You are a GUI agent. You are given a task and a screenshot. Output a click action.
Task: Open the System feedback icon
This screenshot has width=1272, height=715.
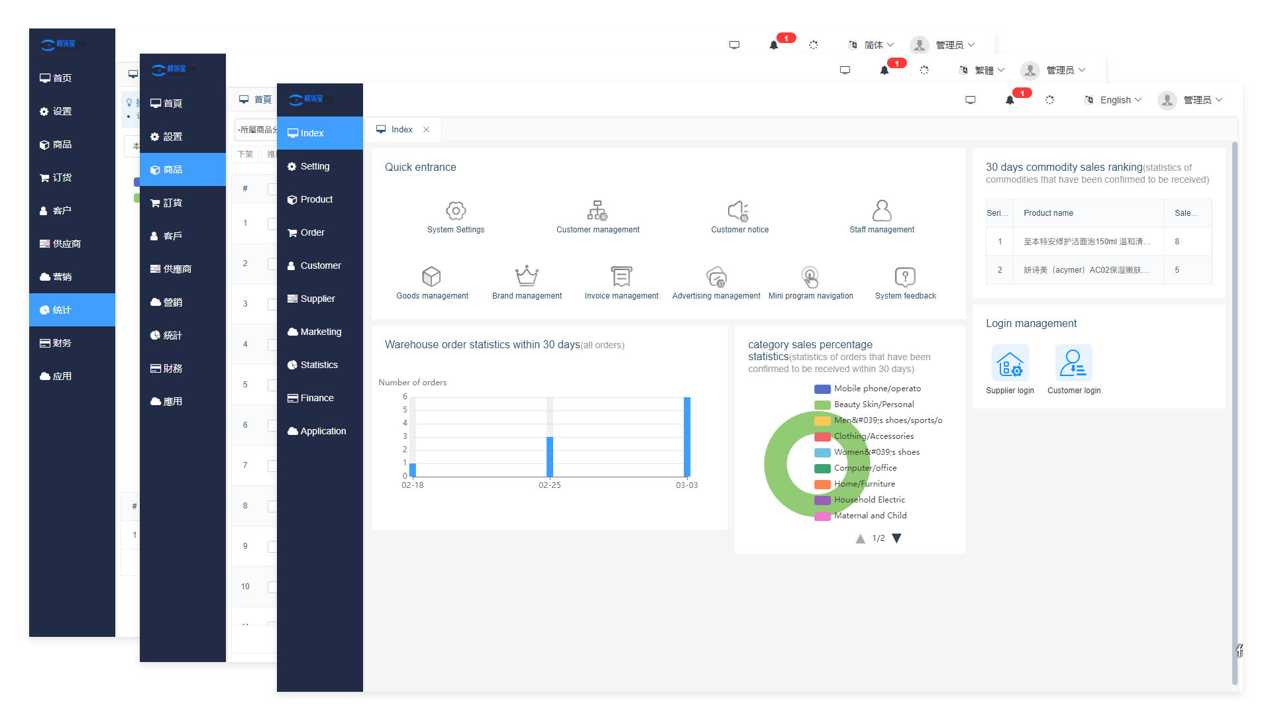(x=905, y=277)
